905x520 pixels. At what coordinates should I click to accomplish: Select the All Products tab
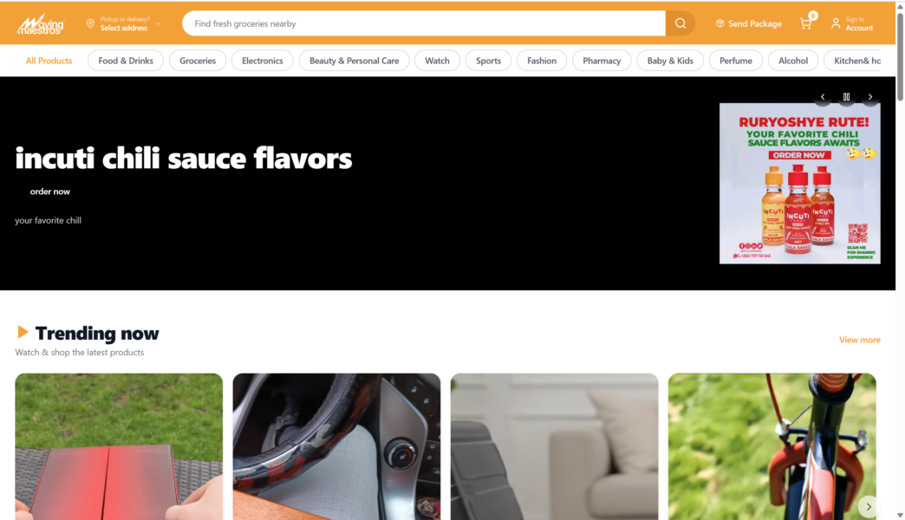click(x=49, y=61)
